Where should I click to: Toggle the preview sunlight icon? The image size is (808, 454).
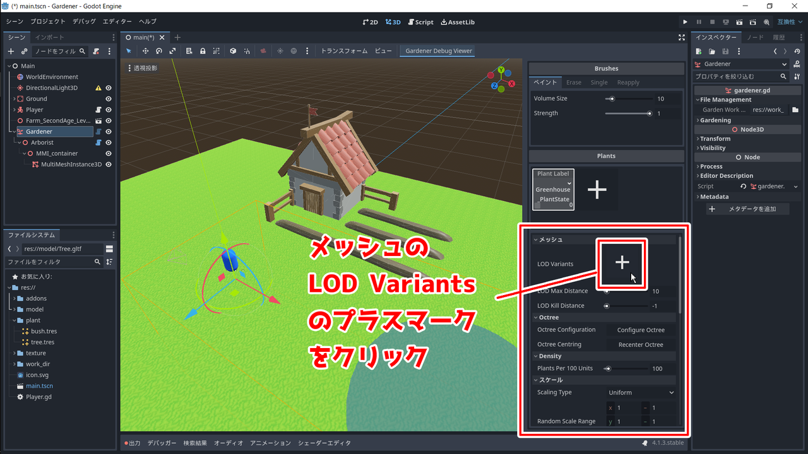pyautogui.click(x=280, y=51)
